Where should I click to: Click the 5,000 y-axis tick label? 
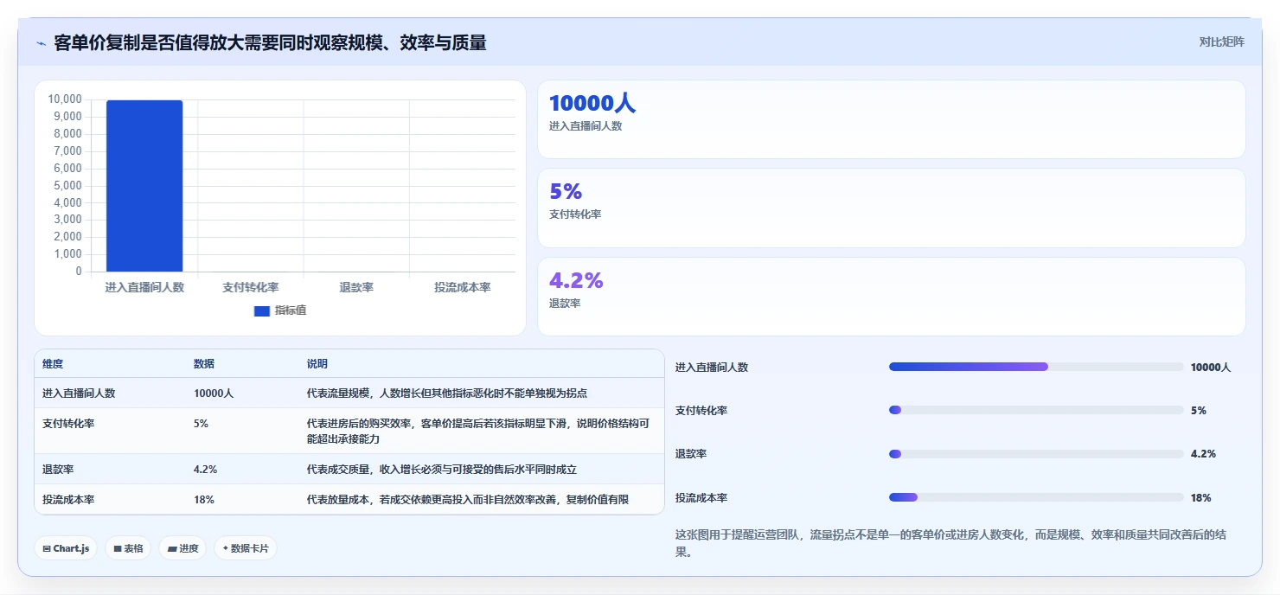point(68,186)
